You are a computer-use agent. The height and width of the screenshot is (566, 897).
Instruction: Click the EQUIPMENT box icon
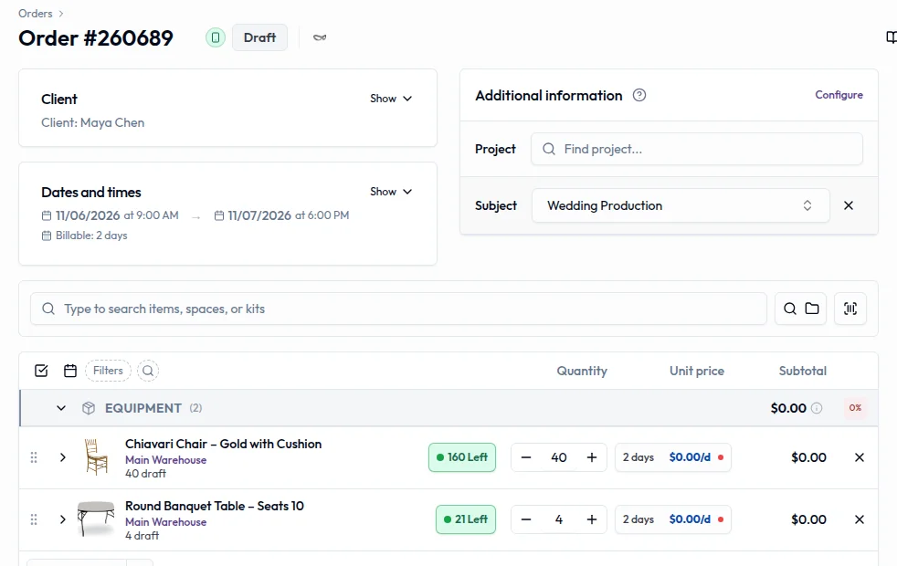pyautogui.click(x=88, y=408)
